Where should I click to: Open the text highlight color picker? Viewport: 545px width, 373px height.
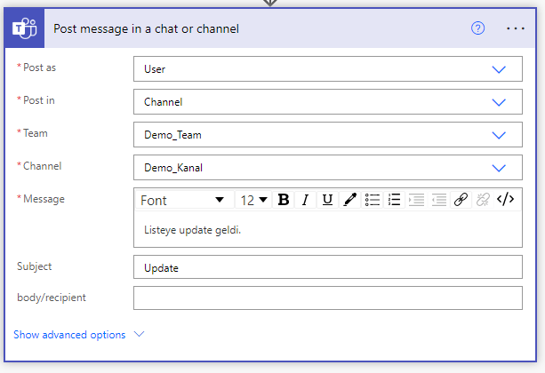[350, 200]
